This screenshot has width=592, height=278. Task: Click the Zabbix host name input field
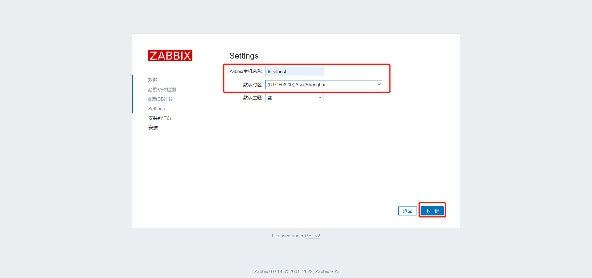[294, 72]
